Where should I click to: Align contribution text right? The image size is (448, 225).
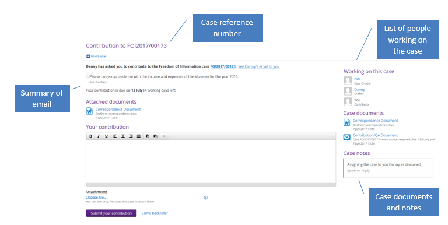tap(131, 136)
